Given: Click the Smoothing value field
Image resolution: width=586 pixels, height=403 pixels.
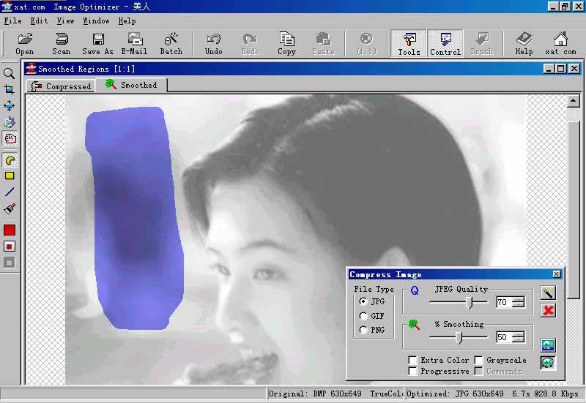Looking at the screenshot, I should pos(503,337).
